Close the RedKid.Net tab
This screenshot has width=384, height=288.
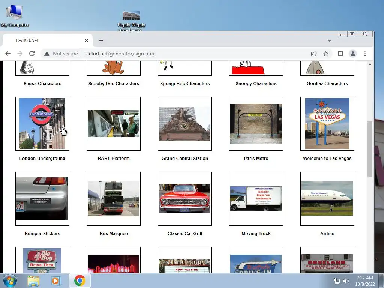pos(87,40)
